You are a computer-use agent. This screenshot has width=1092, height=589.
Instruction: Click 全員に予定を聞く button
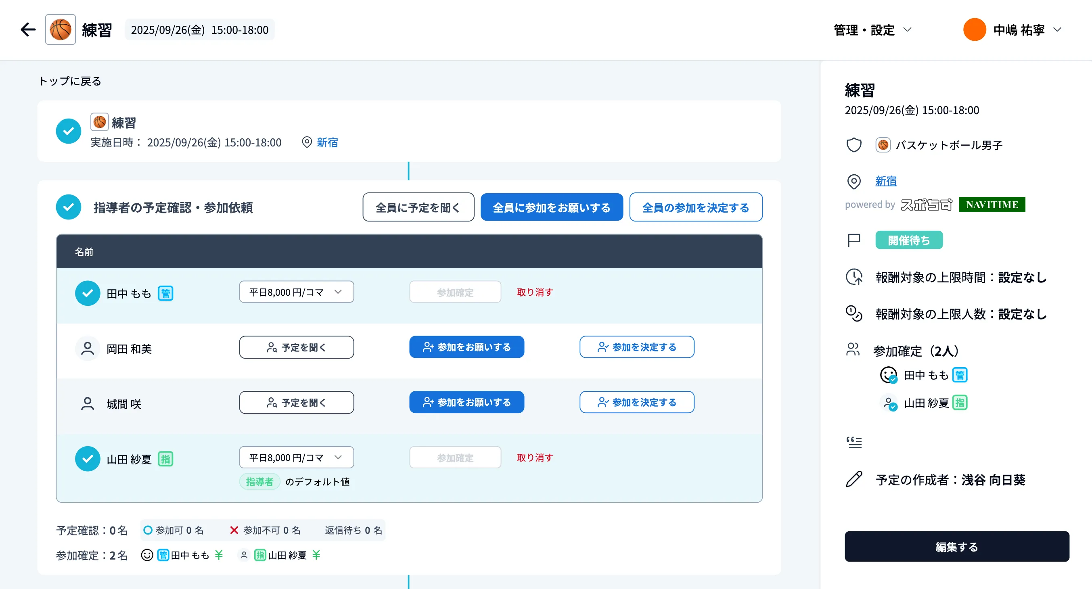point(418,207)
